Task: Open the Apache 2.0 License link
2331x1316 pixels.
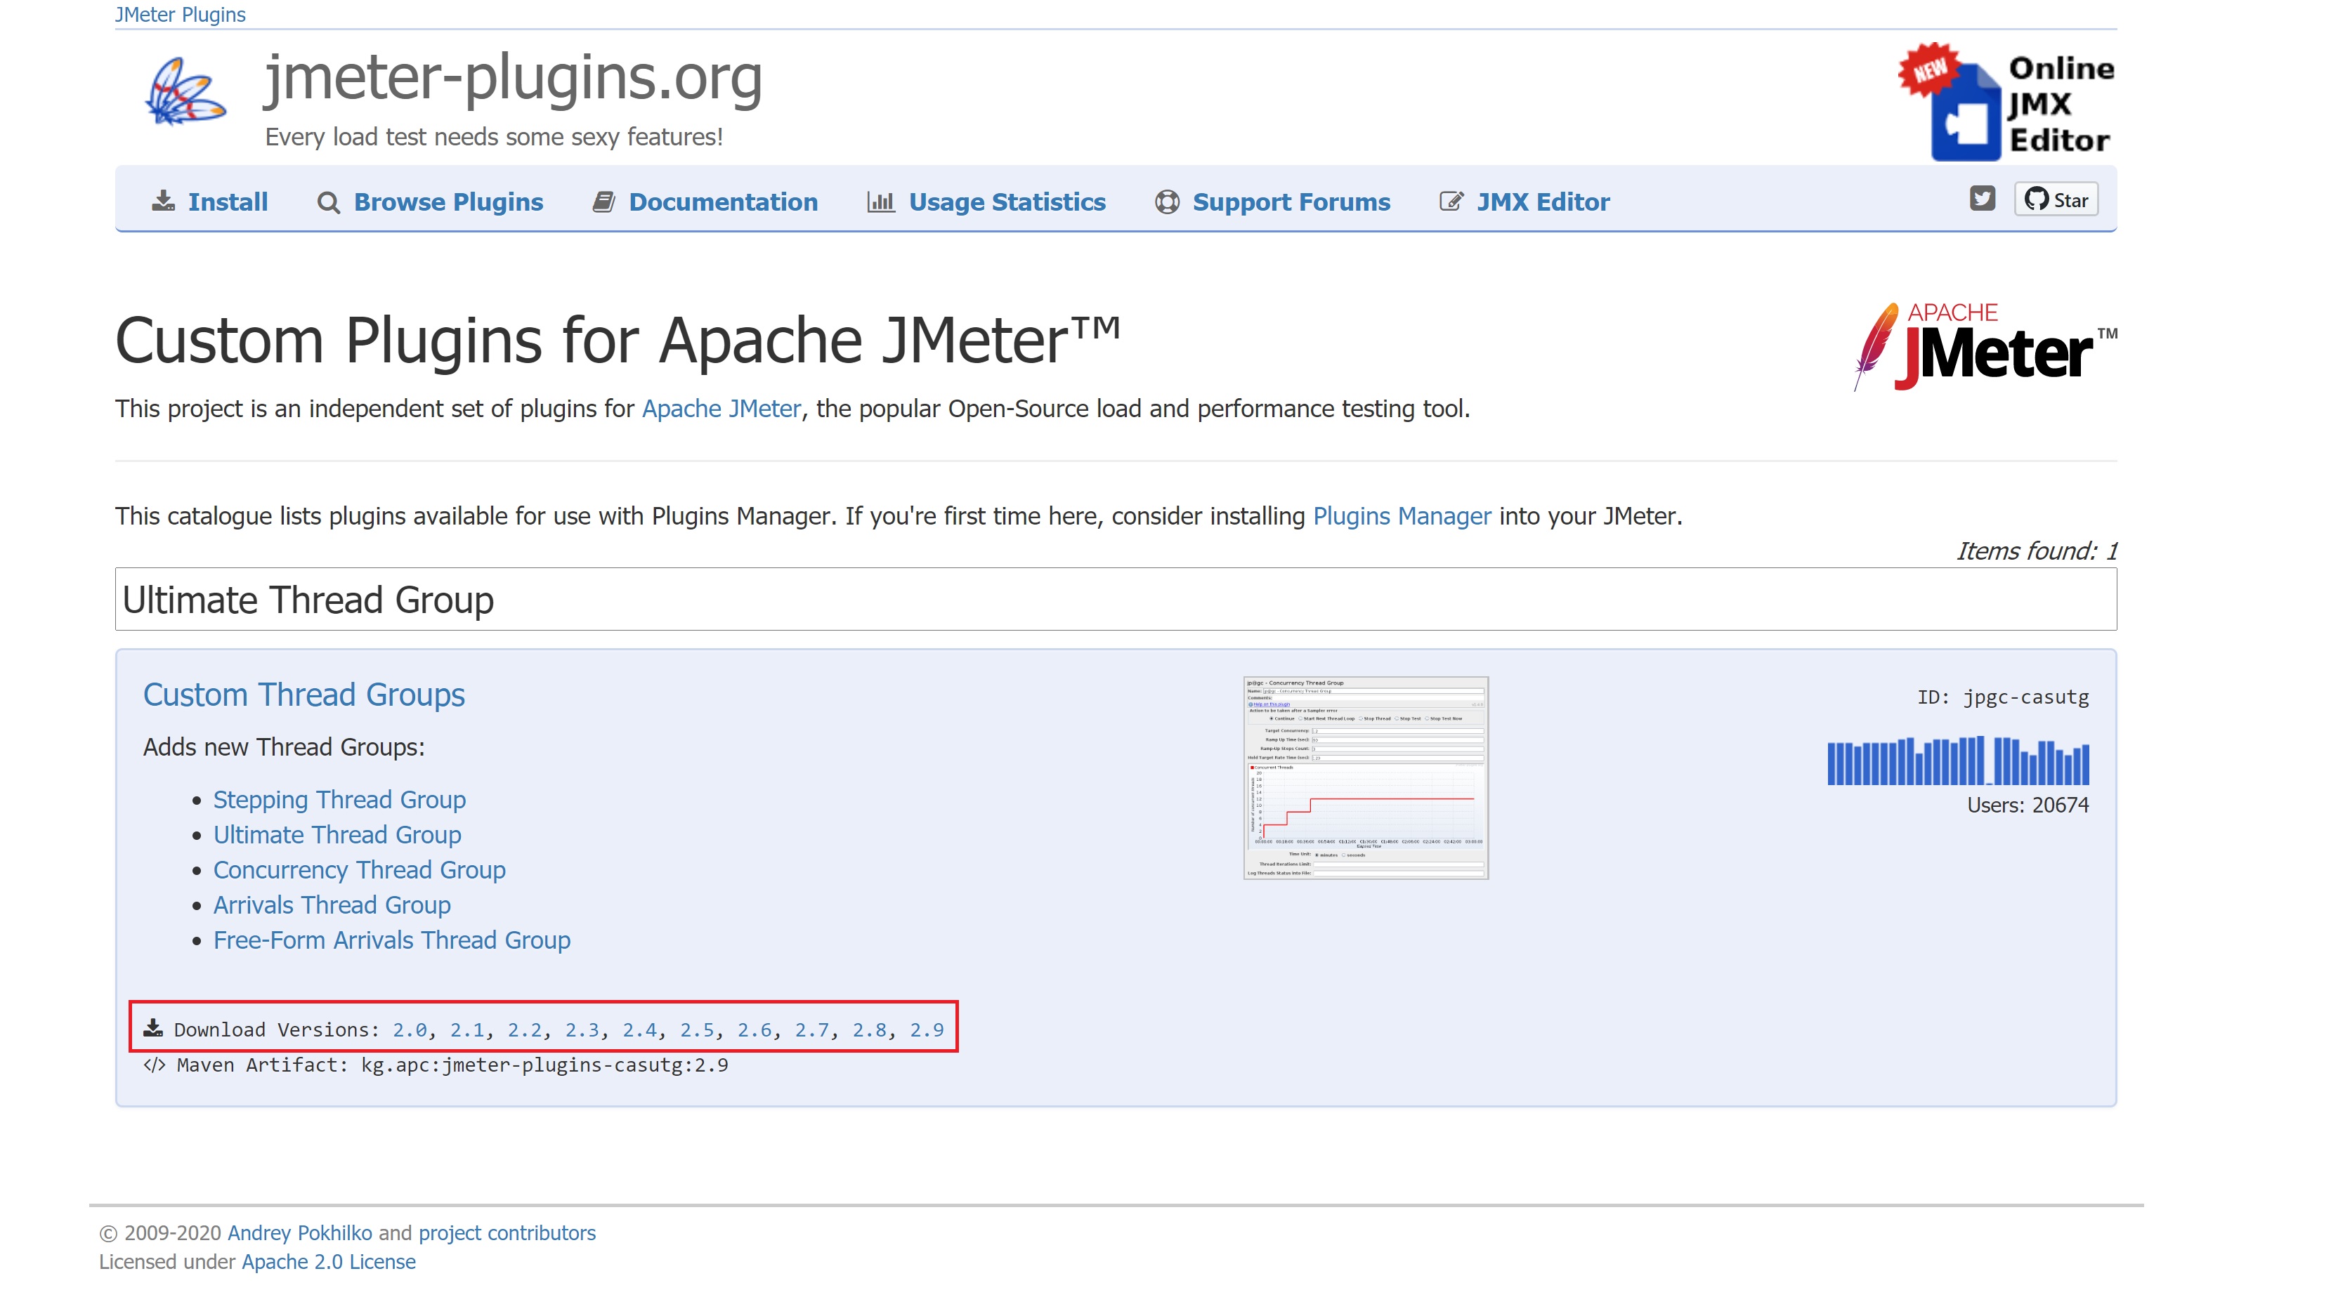Action: tap(329, 1263)
